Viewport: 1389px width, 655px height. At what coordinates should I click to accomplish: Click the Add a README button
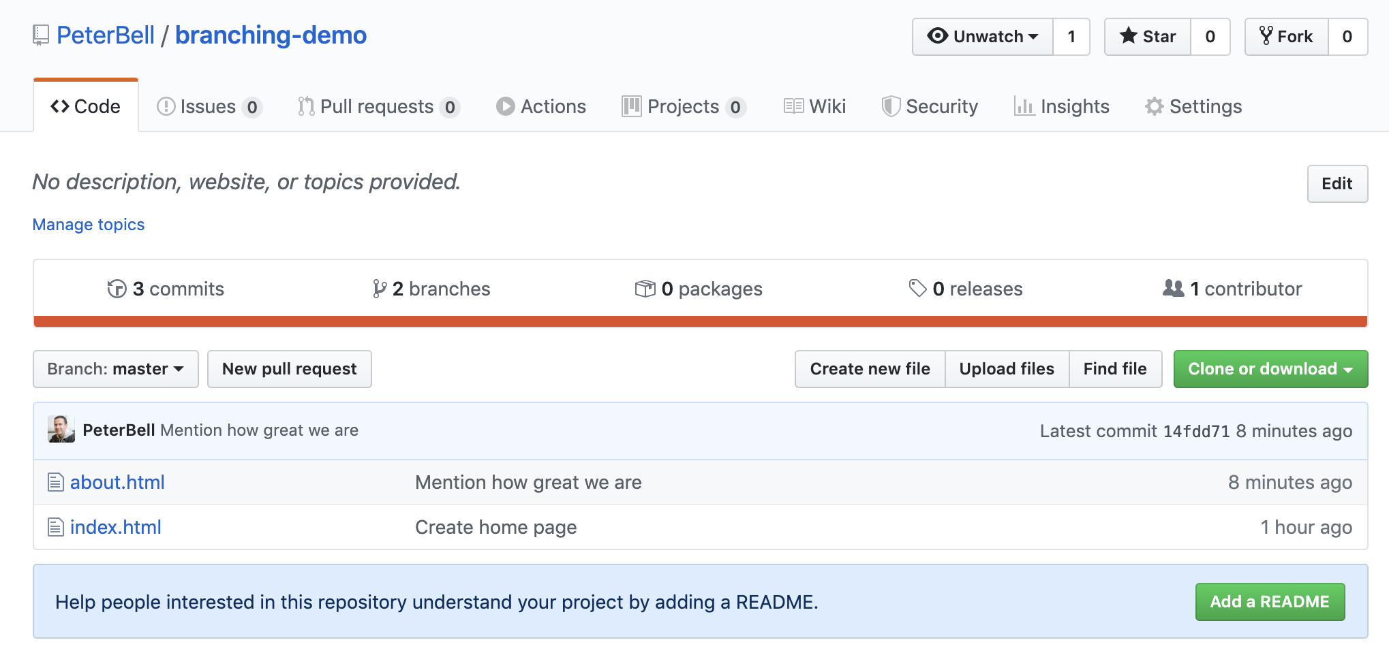point(1270,602)
